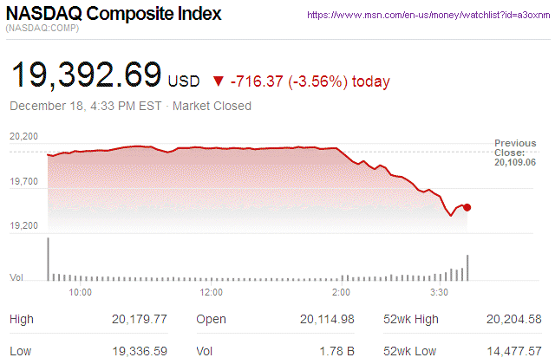The image size is (555, 364).
Task: Click the red down-triangle change indicator
Action: [x=217, y=81]
